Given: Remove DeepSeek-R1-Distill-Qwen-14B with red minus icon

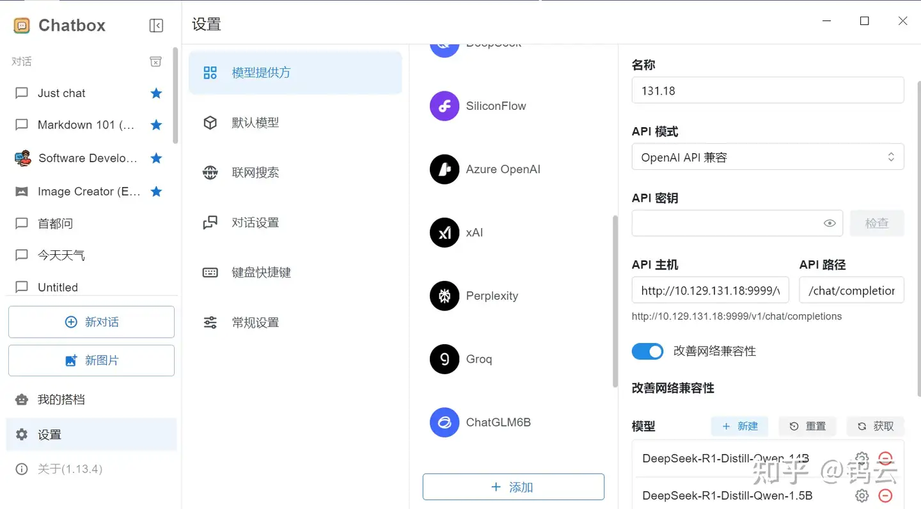Looking at the screenshot, I should click(885, 459).
